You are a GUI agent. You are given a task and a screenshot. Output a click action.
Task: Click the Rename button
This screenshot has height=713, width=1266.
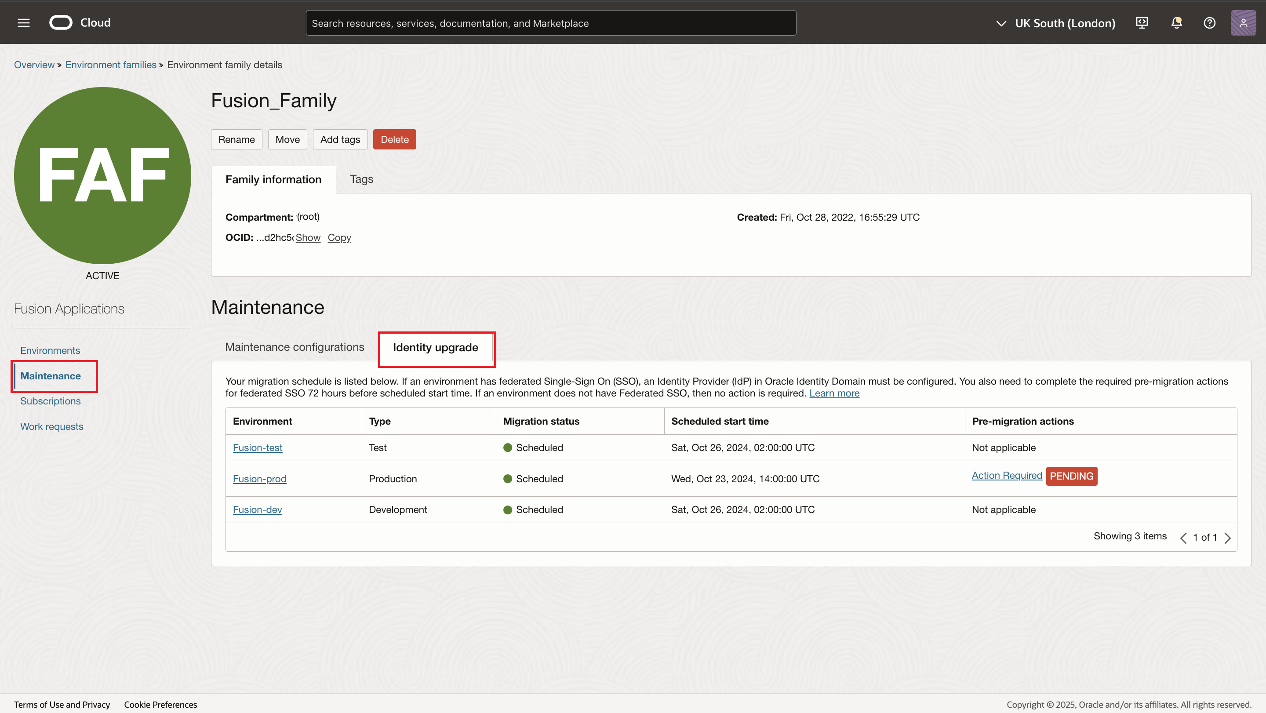pyautogui.click(x=236, y=139)
